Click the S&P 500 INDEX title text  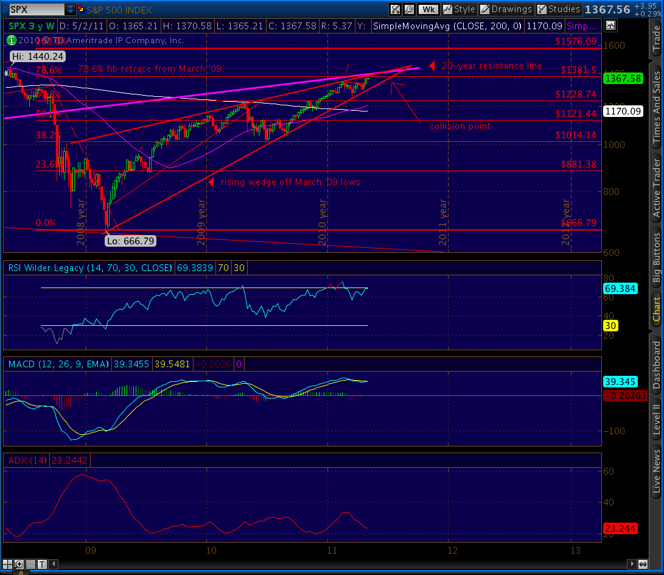pos(119,9)
